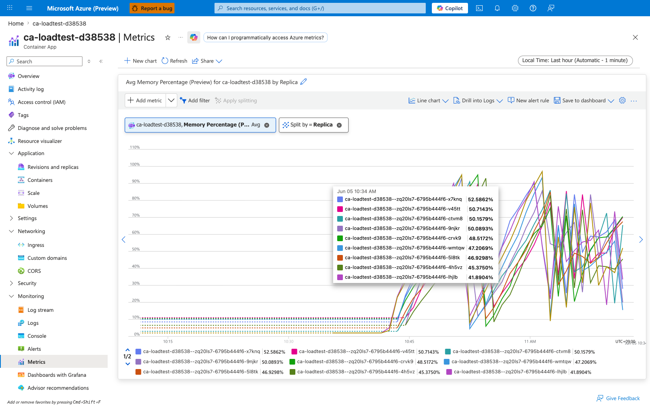Screen dimensions: 650x406
Task: Expand the Settings section
Action: point(11,218)
